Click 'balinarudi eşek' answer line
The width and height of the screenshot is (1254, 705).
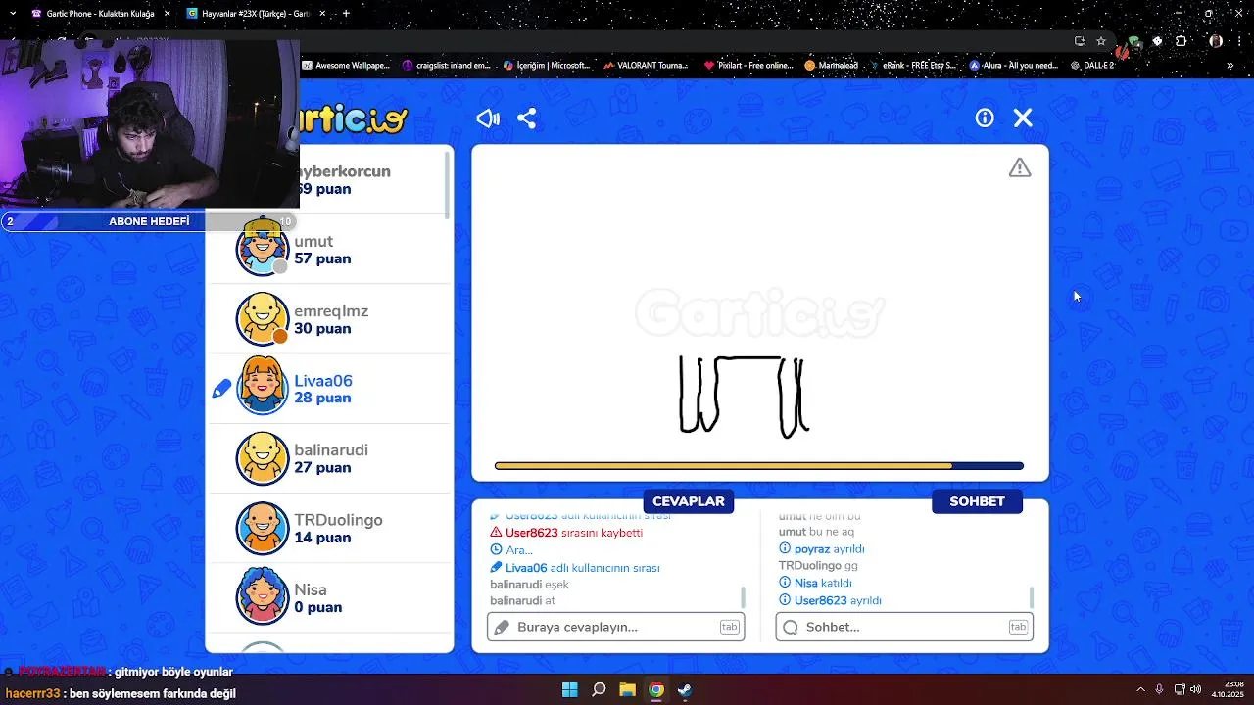pyautogui.click(x=529, y=585)
